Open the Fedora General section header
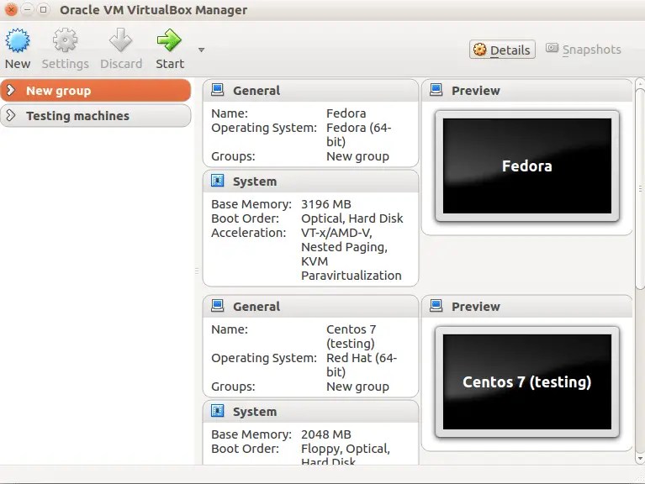Image resolution: width=645 pixels, height=484 pixels. point(310,91)
